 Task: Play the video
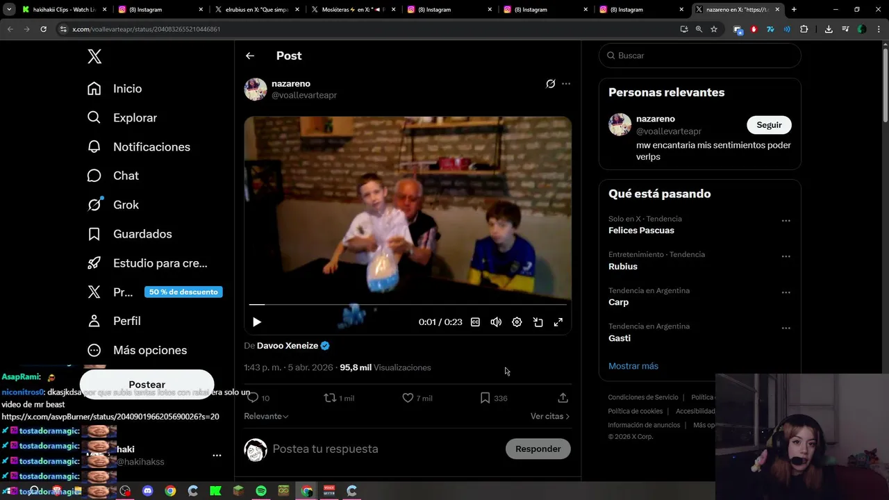[257, 322]
